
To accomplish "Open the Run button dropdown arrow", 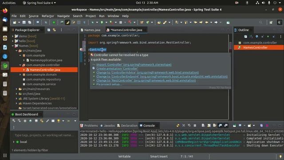I will click(x=106, y=22).
